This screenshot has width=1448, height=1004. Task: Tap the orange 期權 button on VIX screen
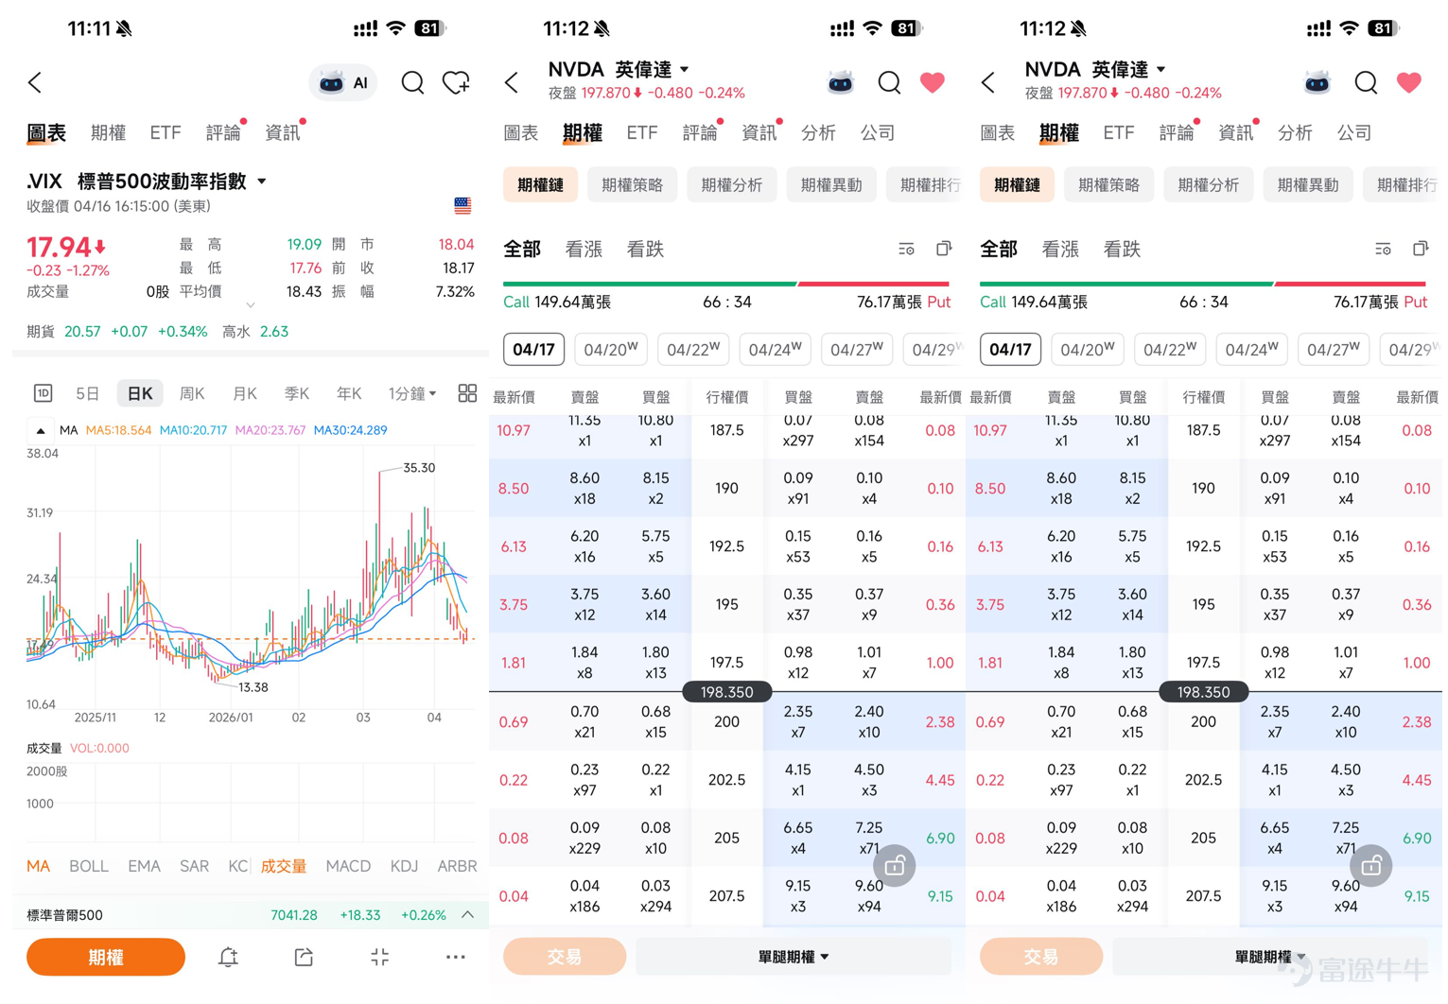[x=106, y=957]
